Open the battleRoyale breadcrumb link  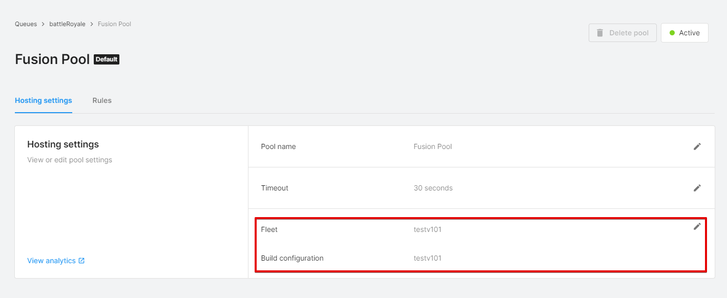[x=67, y=24]
